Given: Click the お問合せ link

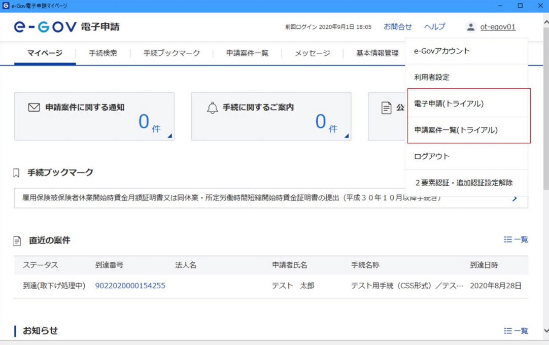Looking at the screenshot, I should point(398,26).
